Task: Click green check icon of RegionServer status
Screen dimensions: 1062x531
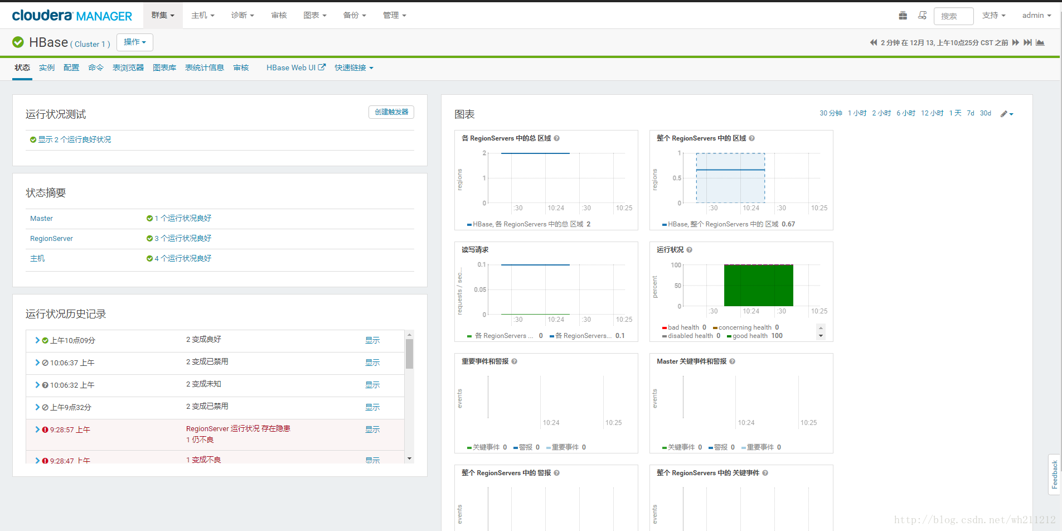Action: (x=149, y=239)
